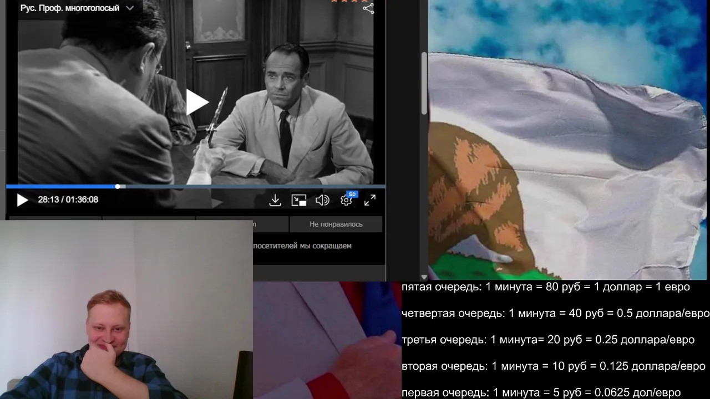
Task: Download the video using the download icon
Action: pyautogui.click(x=275, y=200)
